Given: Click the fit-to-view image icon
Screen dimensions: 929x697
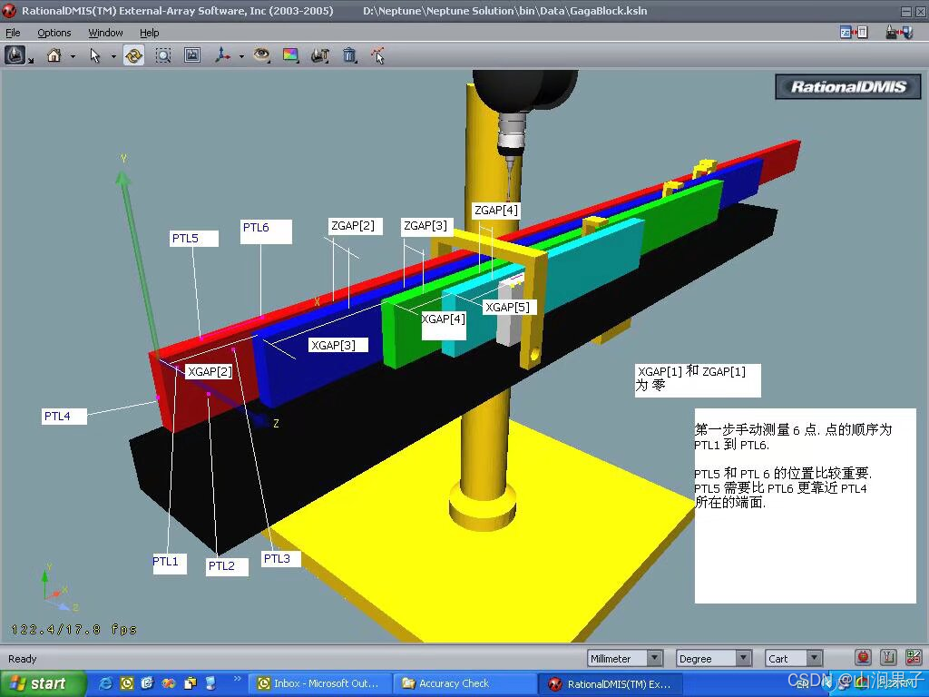Looking at the screenshot, I should coord(192,55).
